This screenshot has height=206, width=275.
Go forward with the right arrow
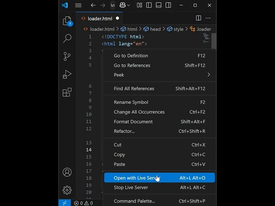(103, 6)
